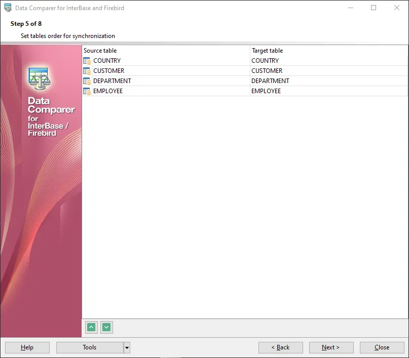The height and width of the screenshot is (358, 409).
Task: Move selected table down with green arrow
Action: pos(106,327)
